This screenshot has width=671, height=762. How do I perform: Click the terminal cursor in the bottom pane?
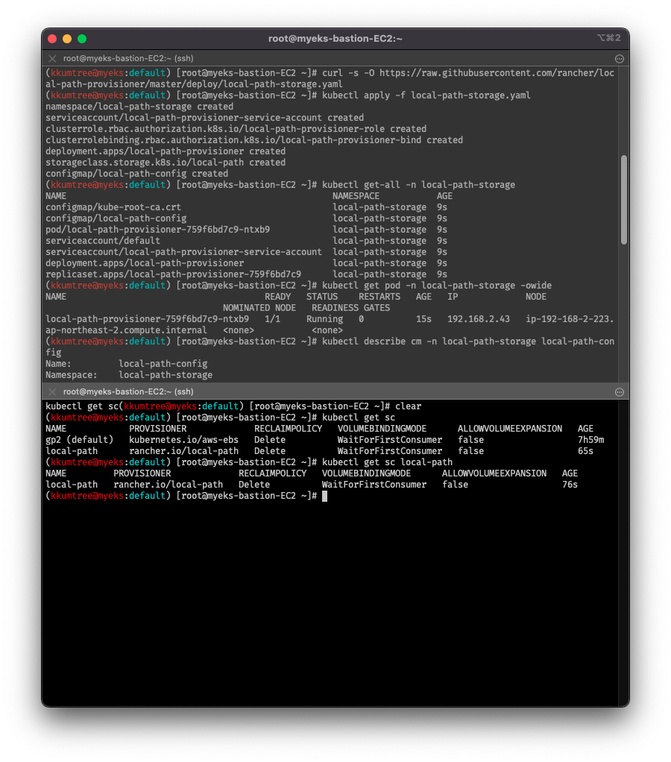(324, 496)
